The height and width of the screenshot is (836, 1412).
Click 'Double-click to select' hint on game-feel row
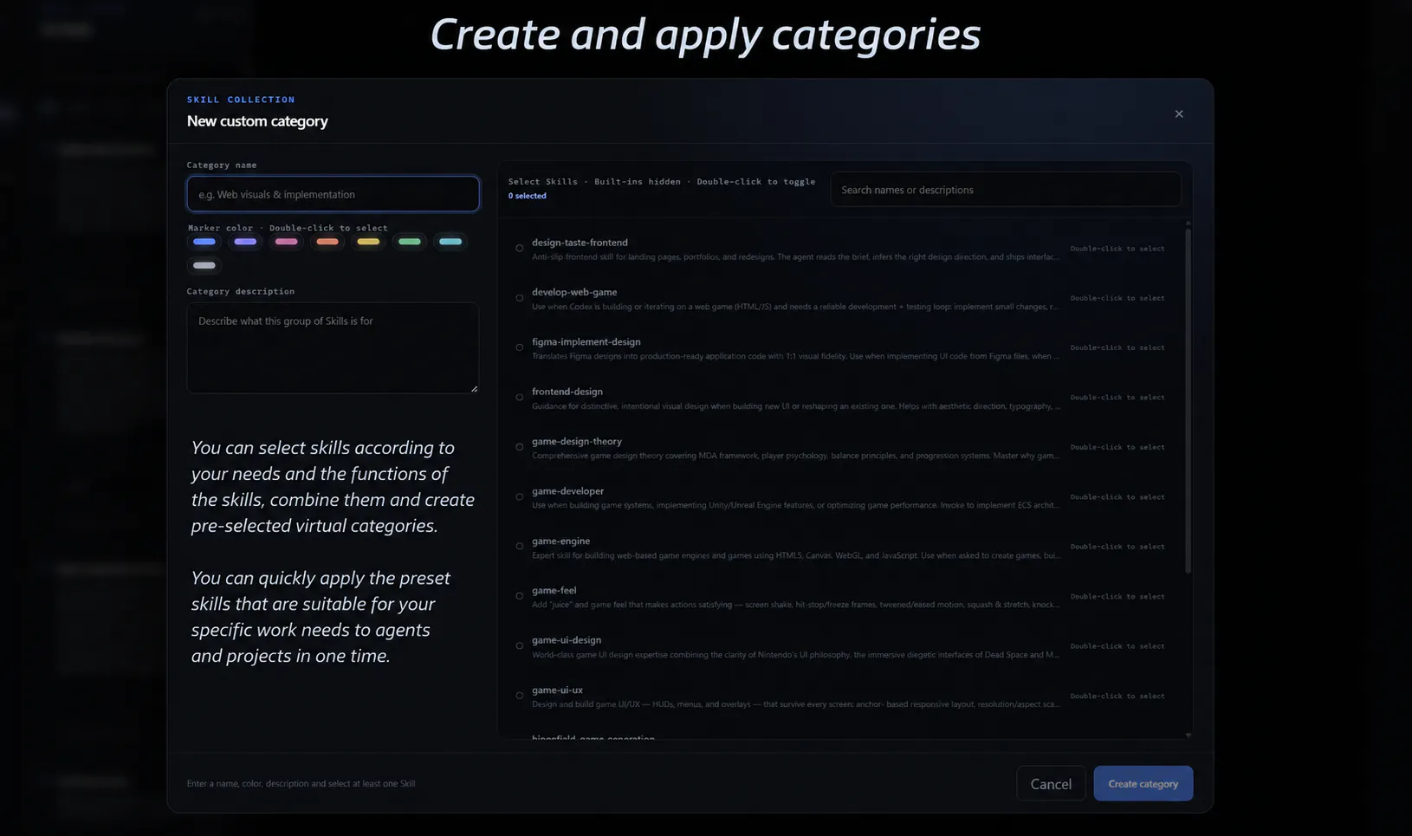(x=1117, y=596)
